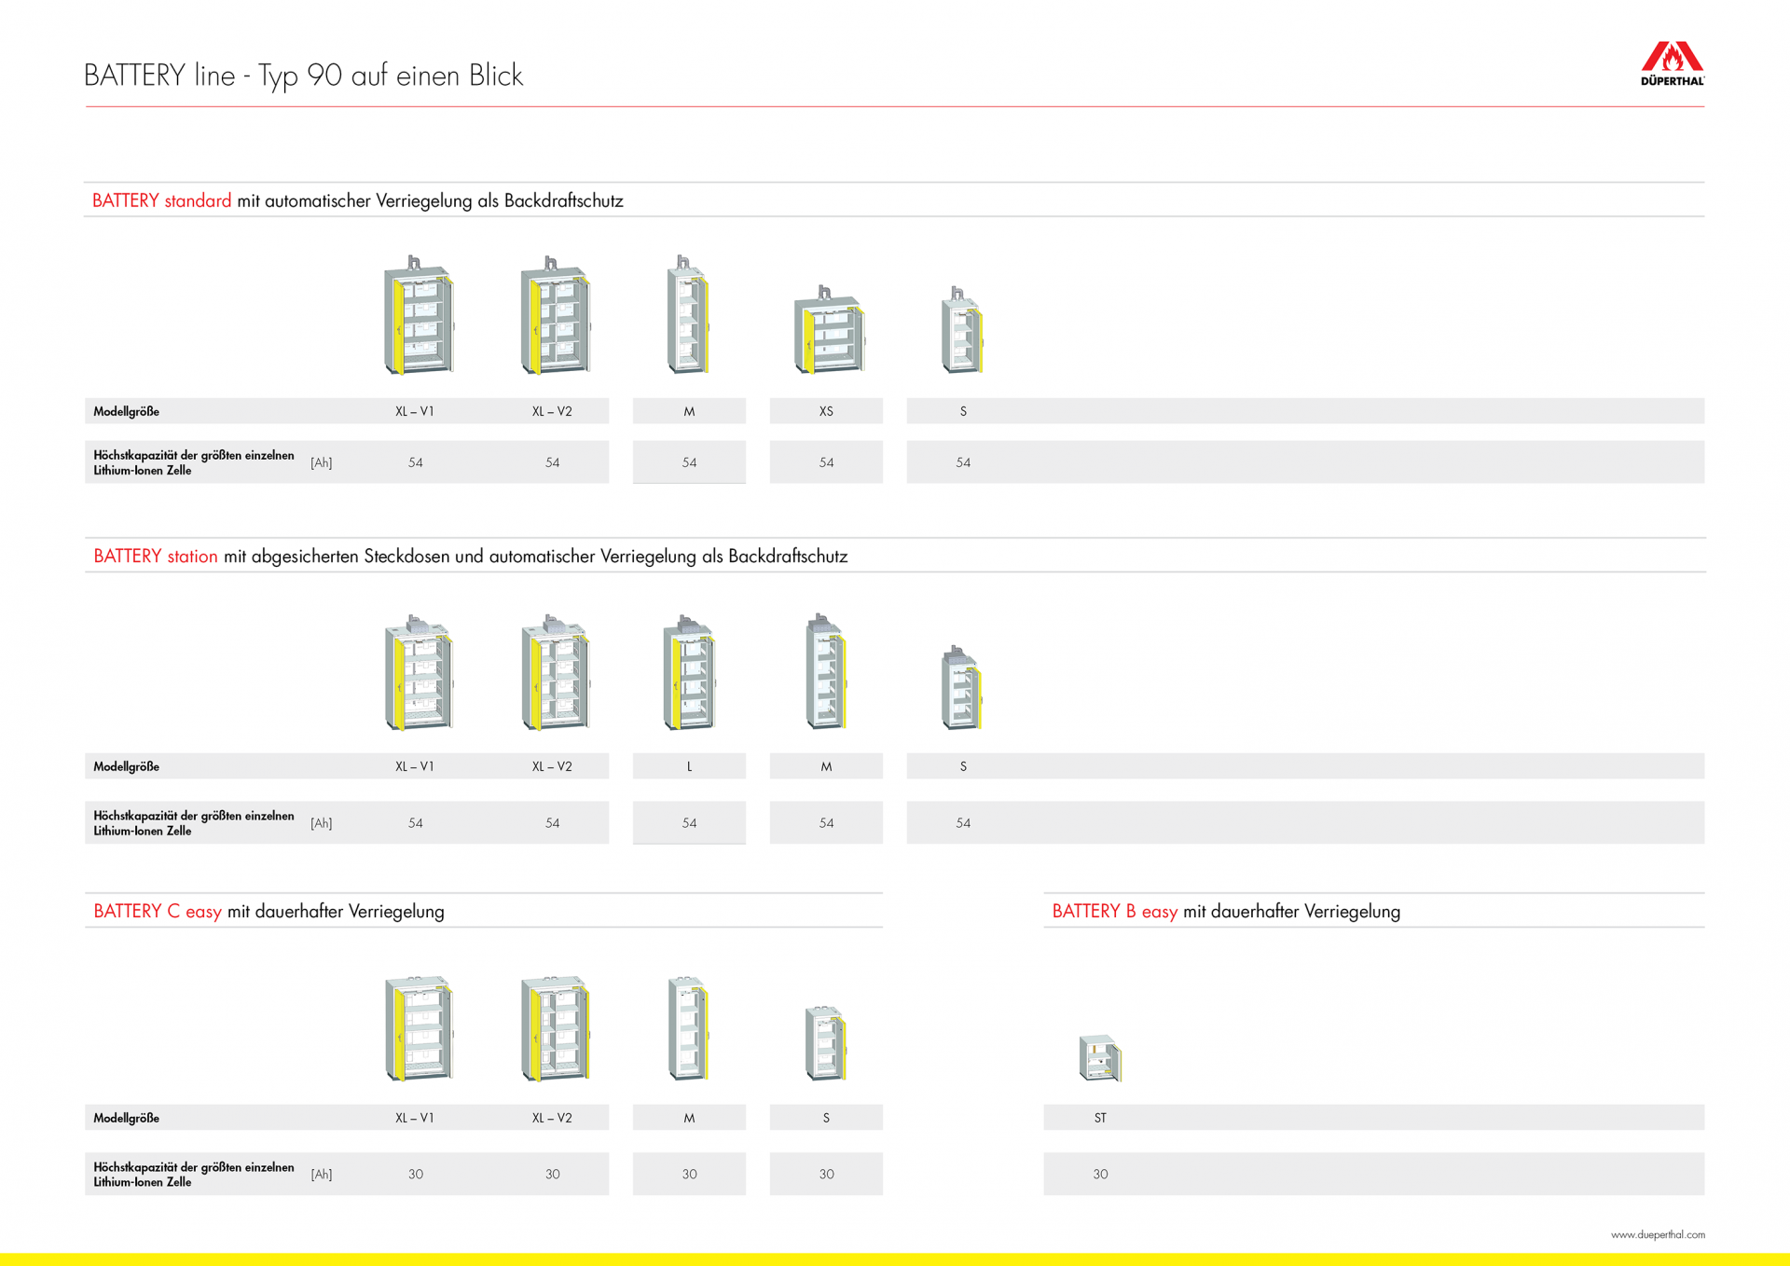Click the Düperthal logo
1790x1266 pixels.
(x=1673, y=63)
